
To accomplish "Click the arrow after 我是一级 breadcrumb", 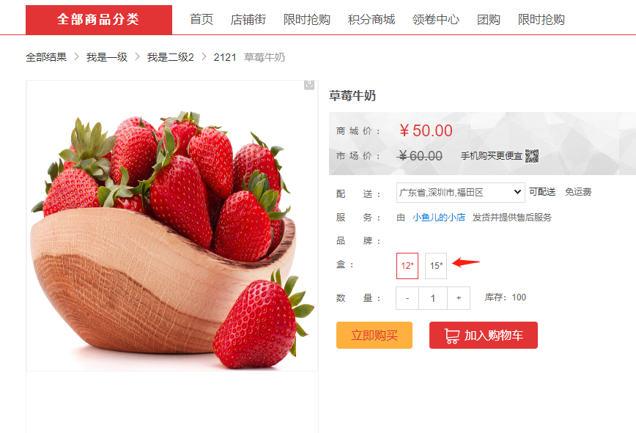I will coord(137,56).
